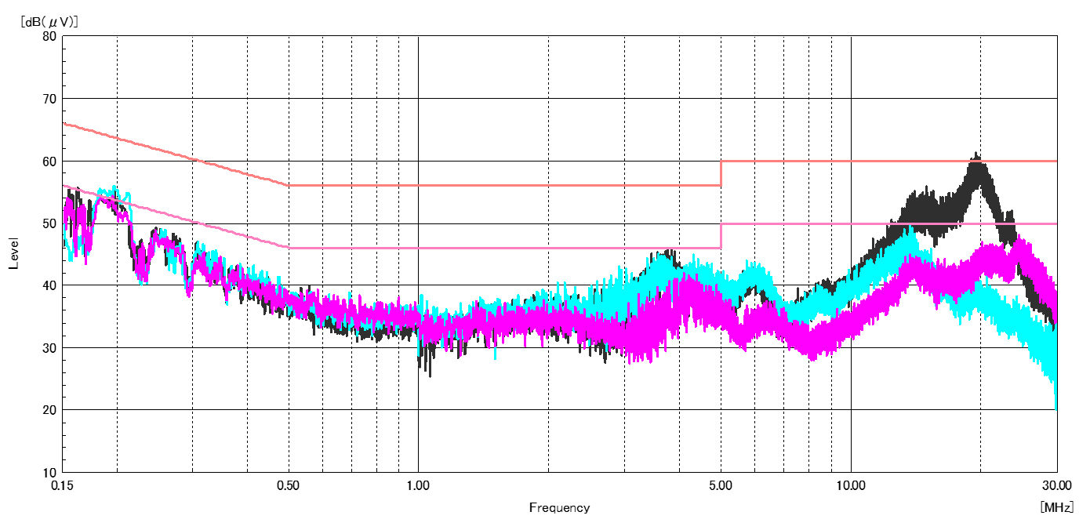Select the 5.00 frequency tick label
This screenshot has height=530, width=1090.
[x=721, y=485]
